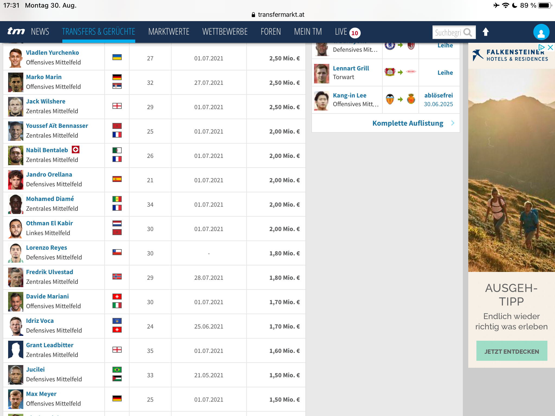The width and height of the screenshot is (555, 416).
Task: Open Idriz Voca profile
Action: (40, 321)
